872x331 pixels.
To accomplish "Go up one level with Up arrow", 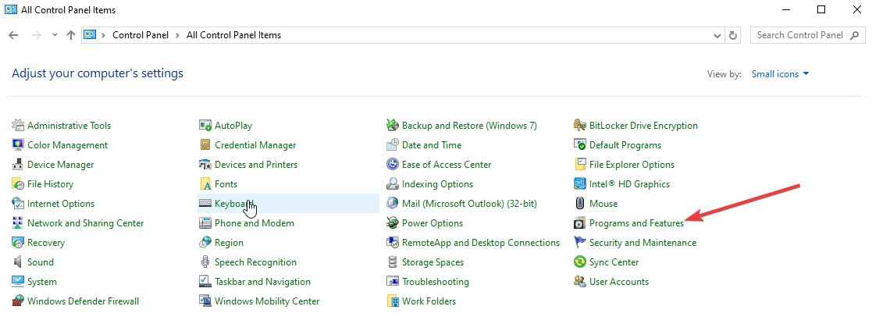I will coord(70,35).
